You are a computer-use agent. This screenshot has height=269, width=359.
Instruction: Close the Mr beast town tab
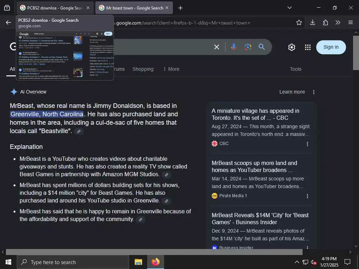[x=167, y=8]
